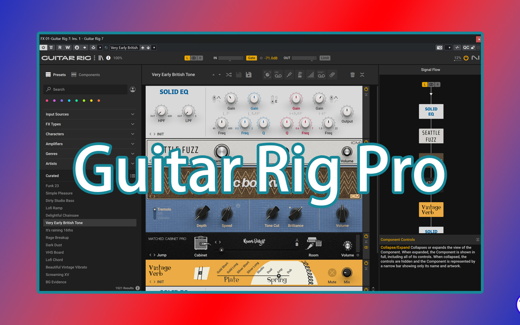Image resolution: width=520 pixels, height=325 pixels.
Task: Click the Room microphone icon
Action: 314,243
